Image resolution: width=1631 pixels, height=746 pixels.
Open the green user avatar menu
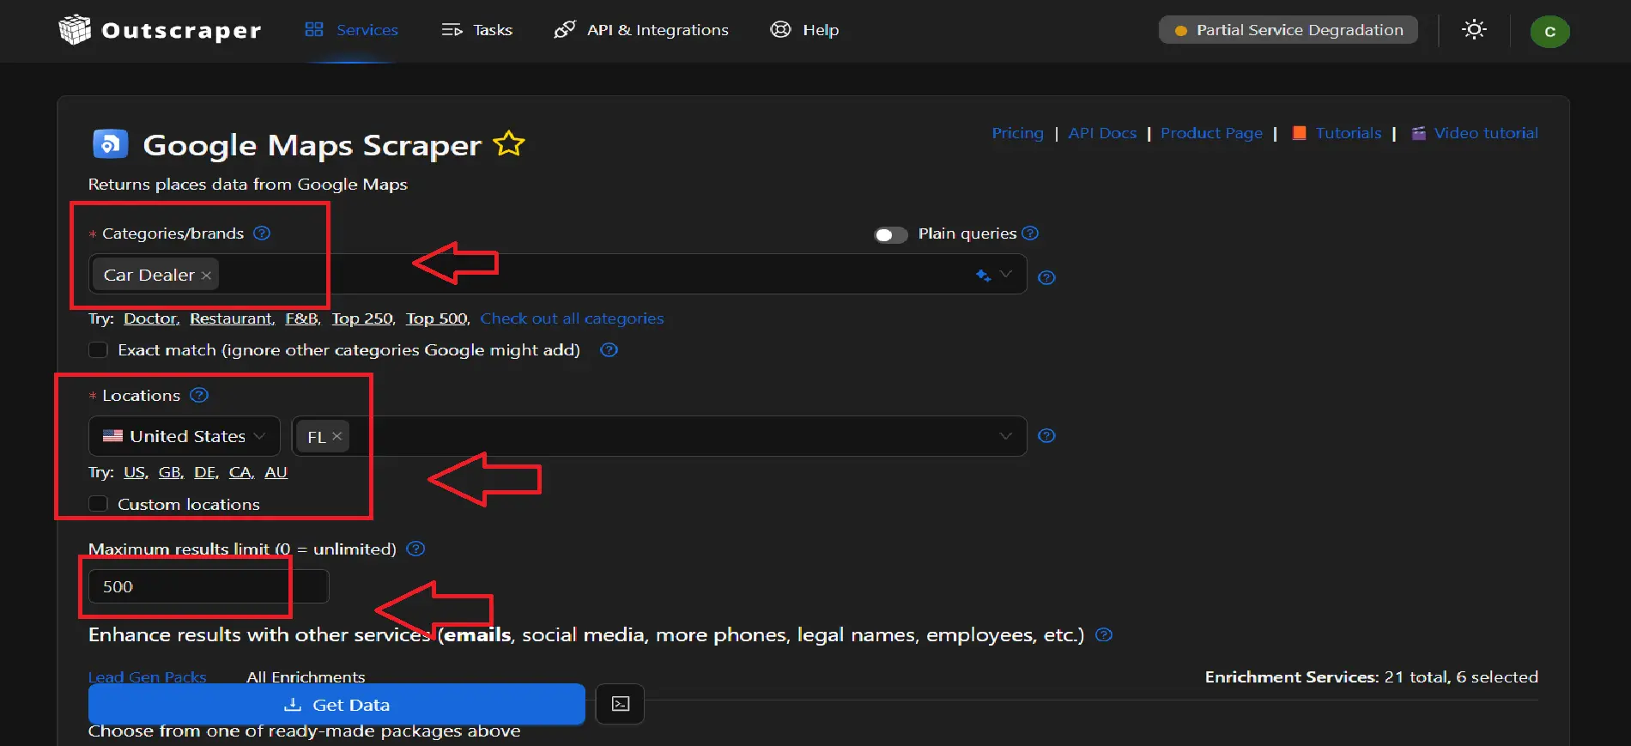1549,32
